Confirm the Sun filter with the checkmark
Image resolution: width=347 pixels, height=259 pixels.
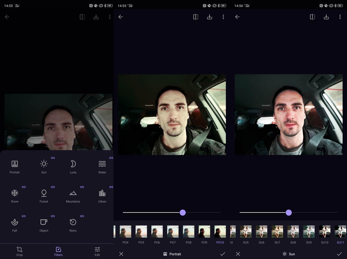point(339,254)
